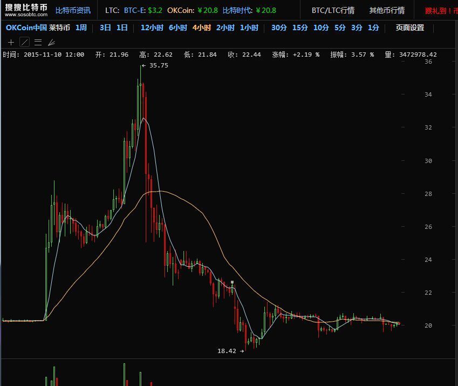Image resolution: width=458 pixels, height=386 pixels.
Task: Switch chart to 1日 interval
Action: coord(122,28)
